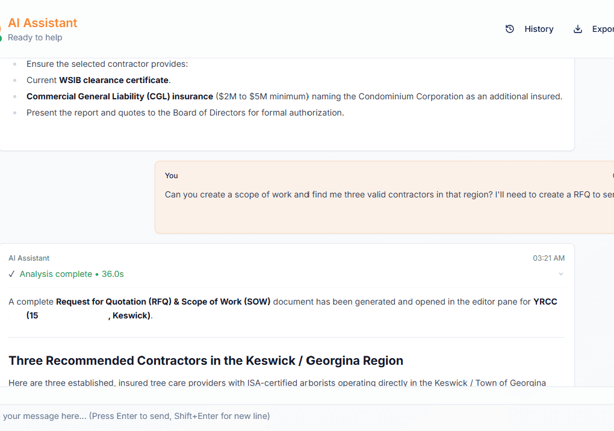Click 'Ensure the selected contractor provides' bullet
This screenshot has height=431, width=614.
click(x=107, y=64)
